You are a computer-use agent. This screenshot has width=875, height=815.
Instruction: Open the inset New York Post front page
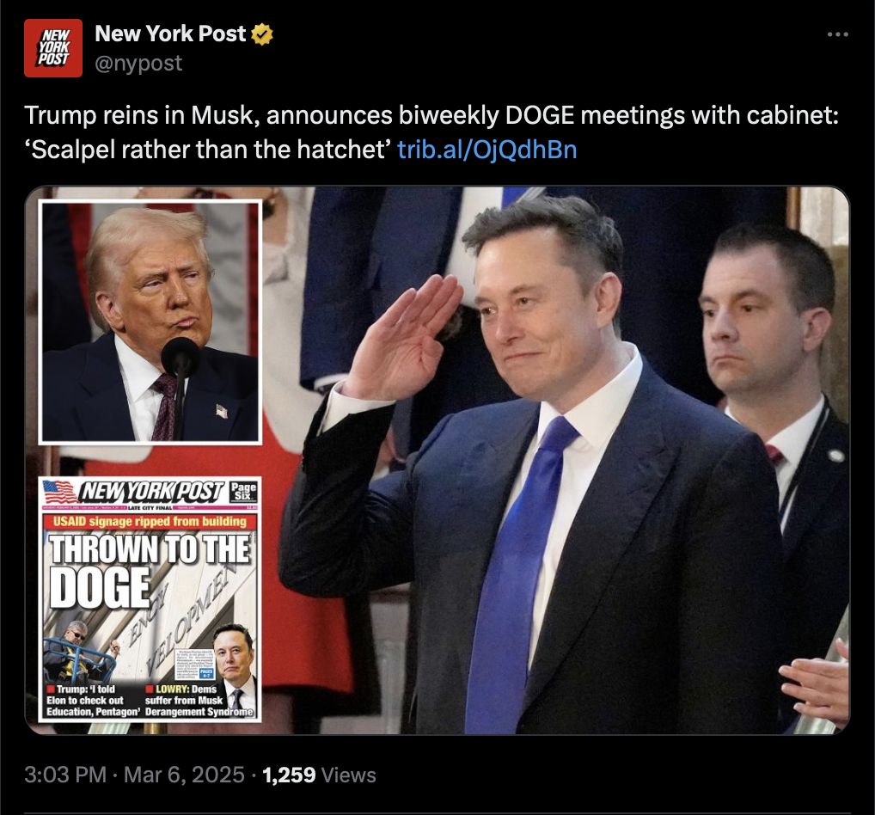150,599
